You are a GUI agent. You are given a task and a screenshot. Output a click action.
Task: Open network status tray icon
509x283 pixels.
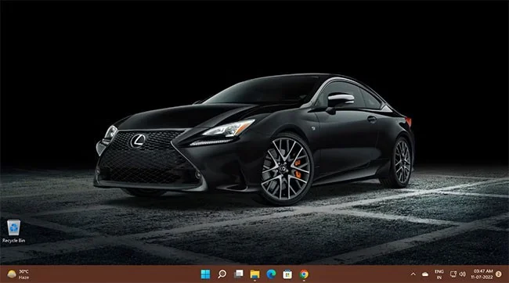pyautogui.click(x=453, y=274)
